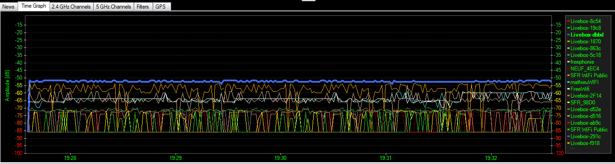The width and height of the screenshot is (615, 164).
Task: Click the 19:28 time axis label
Action: pyautogui.click(x=70, y=159)
